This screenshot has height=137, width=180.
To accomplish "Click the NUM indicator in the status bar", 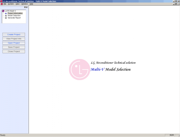I will [172, 135].
